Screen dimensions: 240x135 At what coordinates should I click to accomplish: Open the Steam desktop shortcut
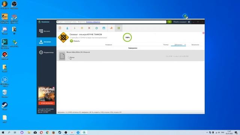[x=4, y=106]
